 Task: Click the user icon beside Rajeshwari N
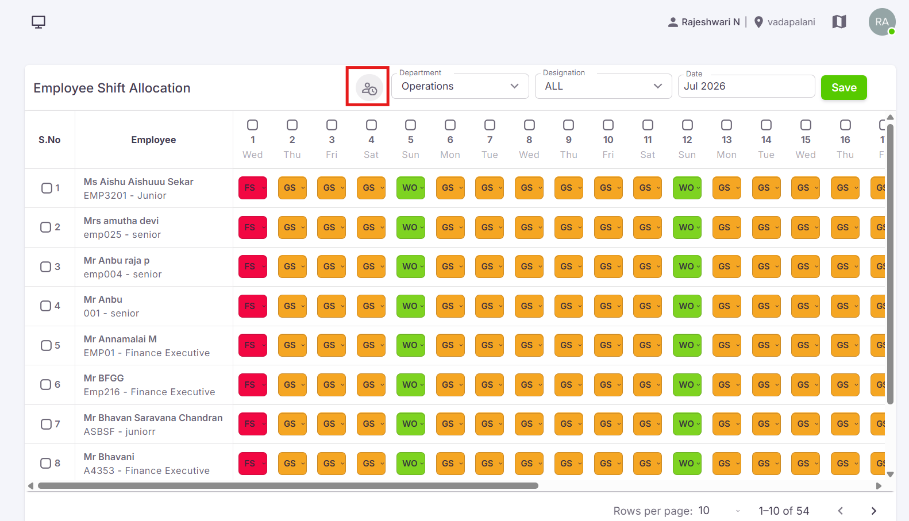(673, 22)
